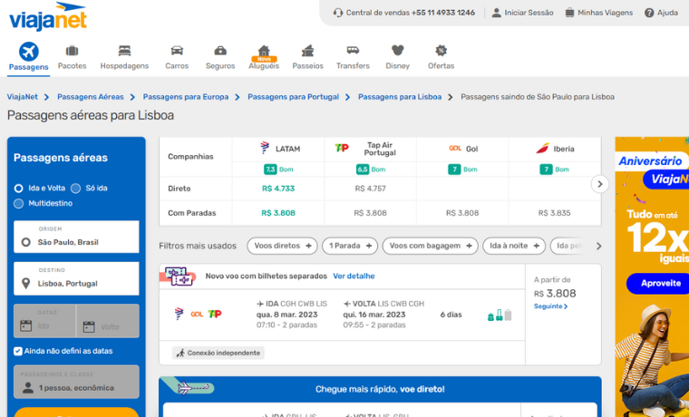Screen dimensions: 689x417
Task: Click the Iberia airline column header
Action: pyautogui.click(x=555, y=149)
